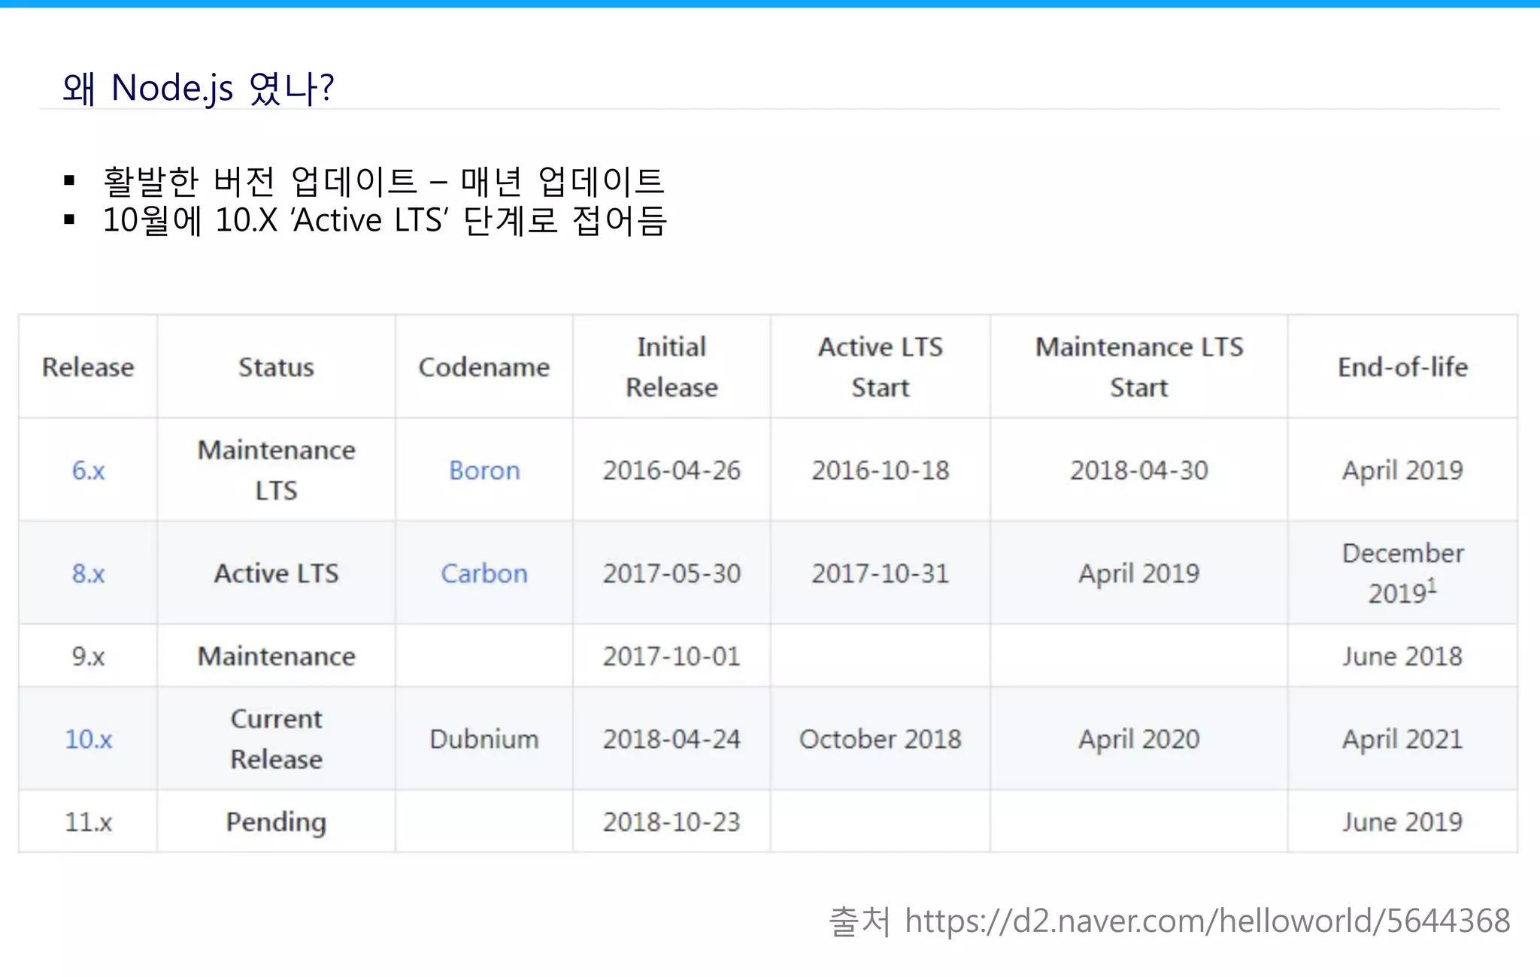
Task: Select the date '2017-05-30'
Action: 671,573
